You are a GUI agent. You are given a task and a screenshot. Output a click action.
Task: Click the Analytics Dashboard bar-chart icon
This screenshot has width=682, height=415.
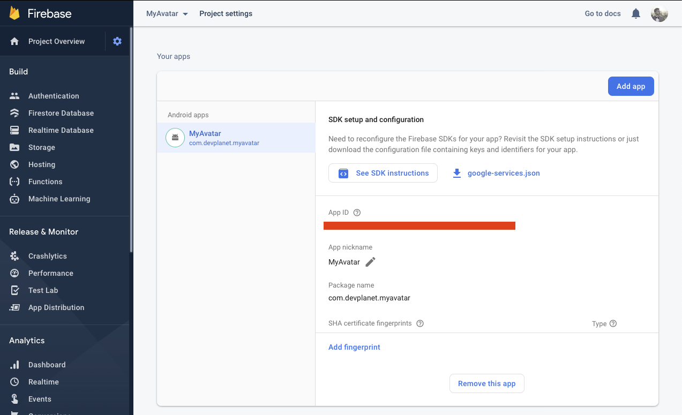tap(14, 365)
